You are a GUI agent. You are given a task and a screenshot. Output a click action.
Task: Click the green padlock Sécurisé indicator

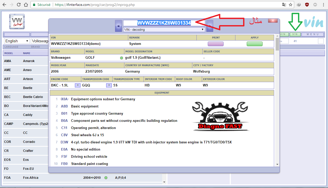[x=41, y=5]
